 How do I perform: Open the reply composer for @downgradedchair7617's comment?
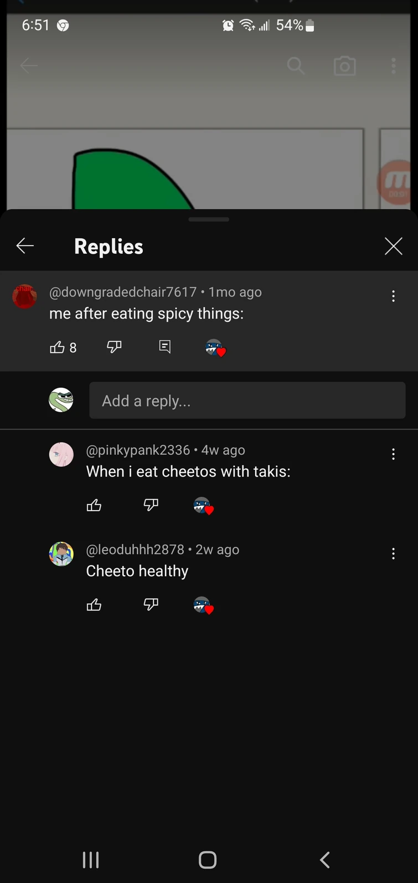click(164, 347)
